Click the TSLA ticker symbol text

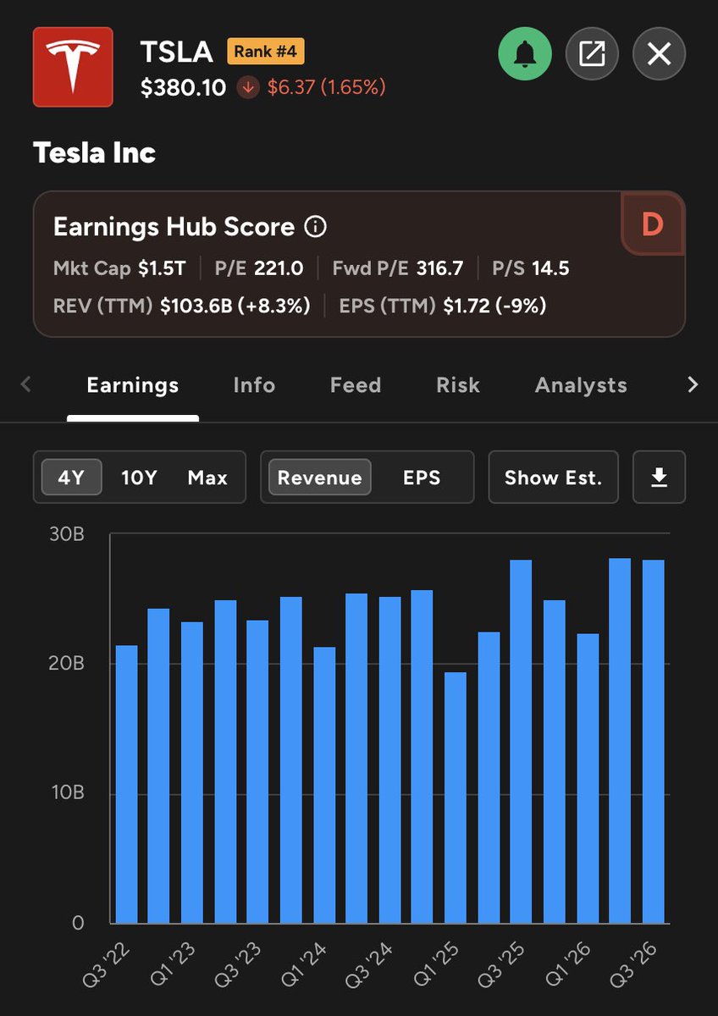click(176, 52)
